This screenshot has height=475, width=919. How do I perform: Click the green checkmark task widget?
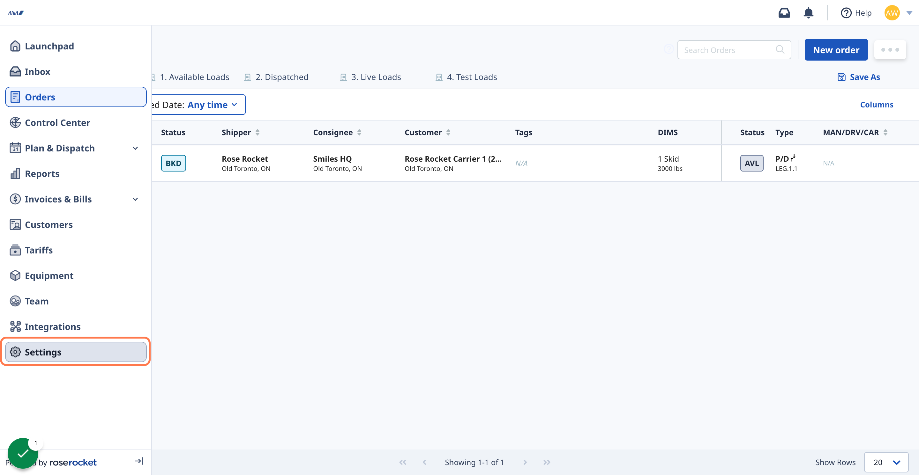(x=23, y=453)
